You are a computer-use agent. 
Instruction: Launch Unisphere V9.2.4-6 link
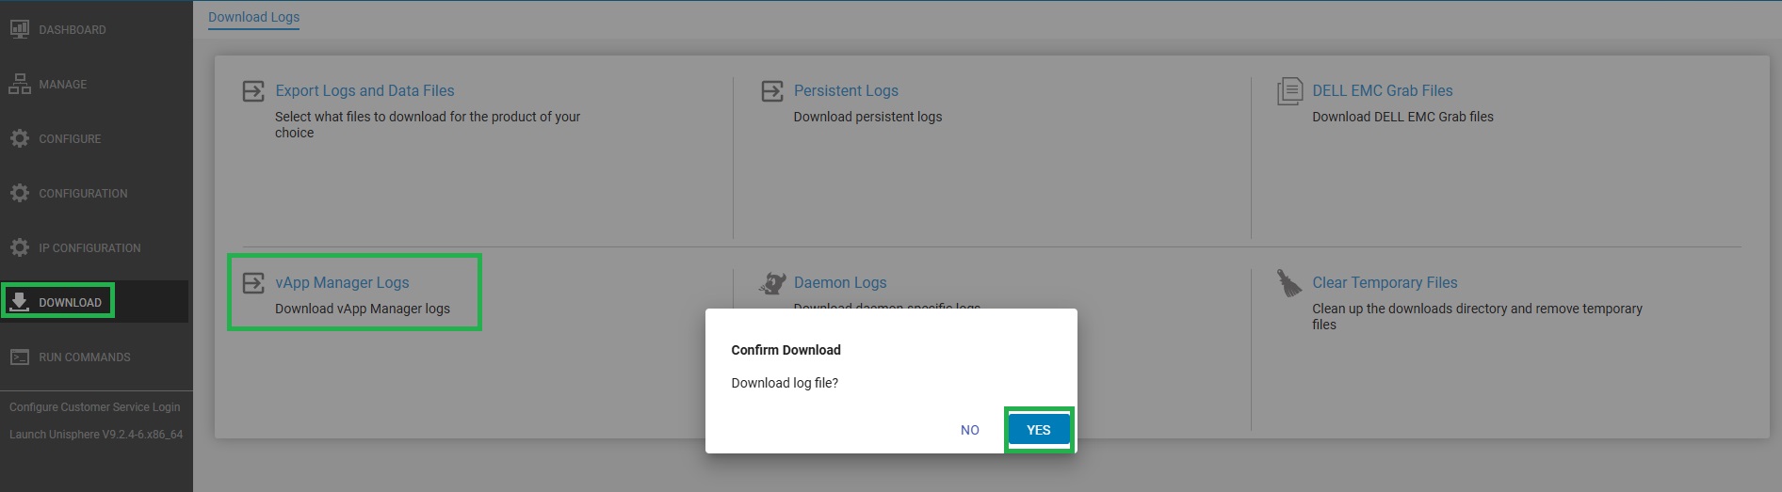(x=96, y=435)
